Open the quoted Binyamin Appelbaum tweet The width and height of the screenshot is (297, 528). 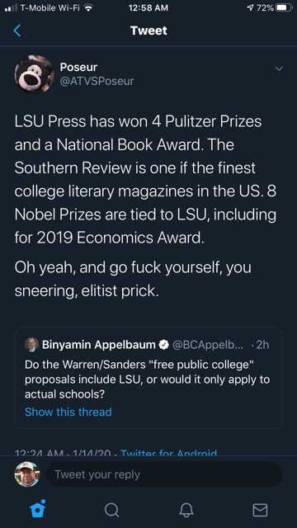pos(148,378)
